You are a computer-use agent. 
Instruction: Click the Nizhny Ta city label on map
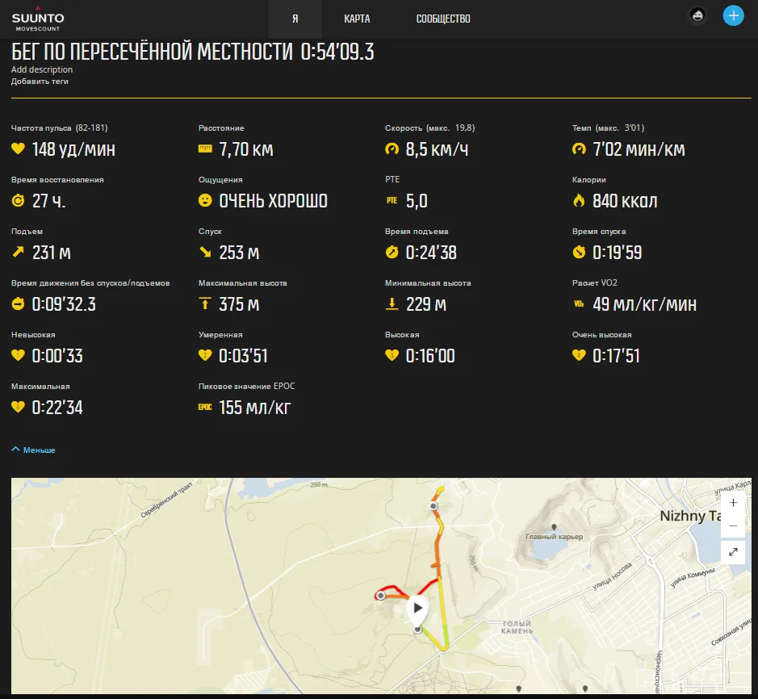click(x=690, y=516)
